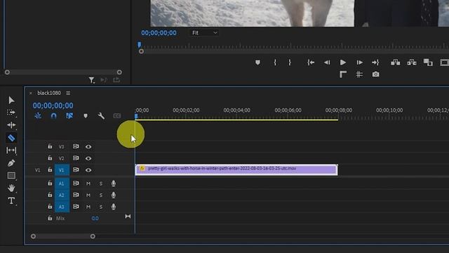Toggle Linked Selection in timeline
The width and height of the screenshot is (449, 253).
[x=69, y=116]
